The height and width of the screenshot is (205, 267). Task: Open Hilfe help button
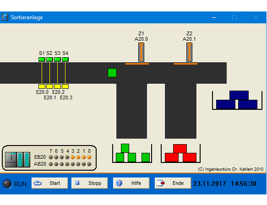131,183
